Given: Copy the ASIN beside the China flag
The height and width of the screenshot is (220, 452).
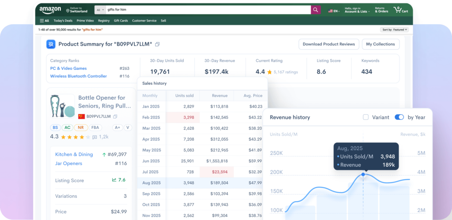Looking at the screenshot, I should pos(115,116).
